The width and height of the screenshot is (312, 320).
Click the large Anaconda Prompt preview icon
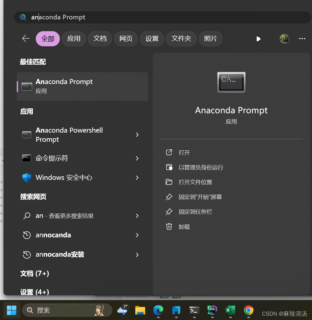[x=231, y=82]
